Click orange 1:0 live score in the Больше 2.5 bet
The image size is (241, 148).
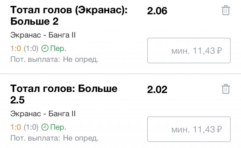(16, 127)
